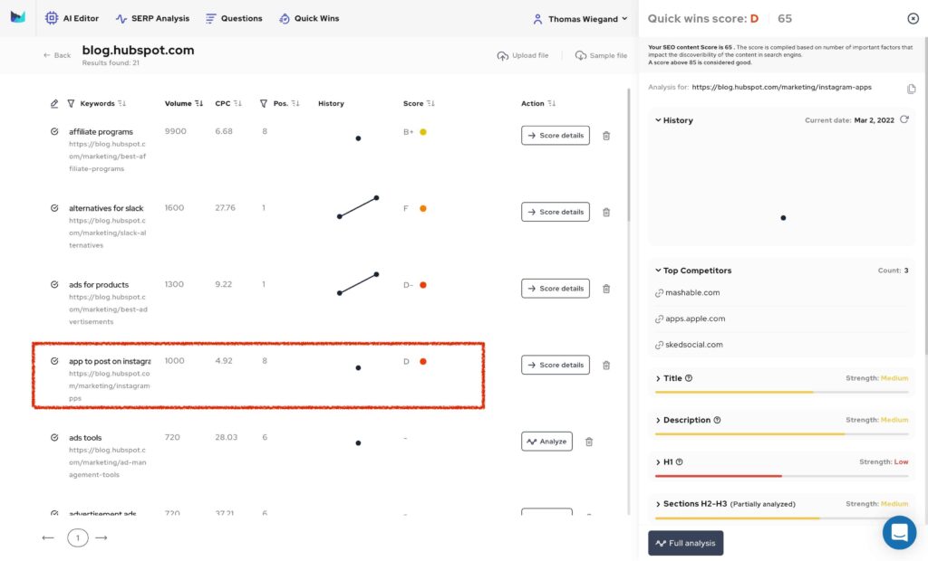Toggle check for ads for products row
Screen dimensions: 928x561
[54, 284]
